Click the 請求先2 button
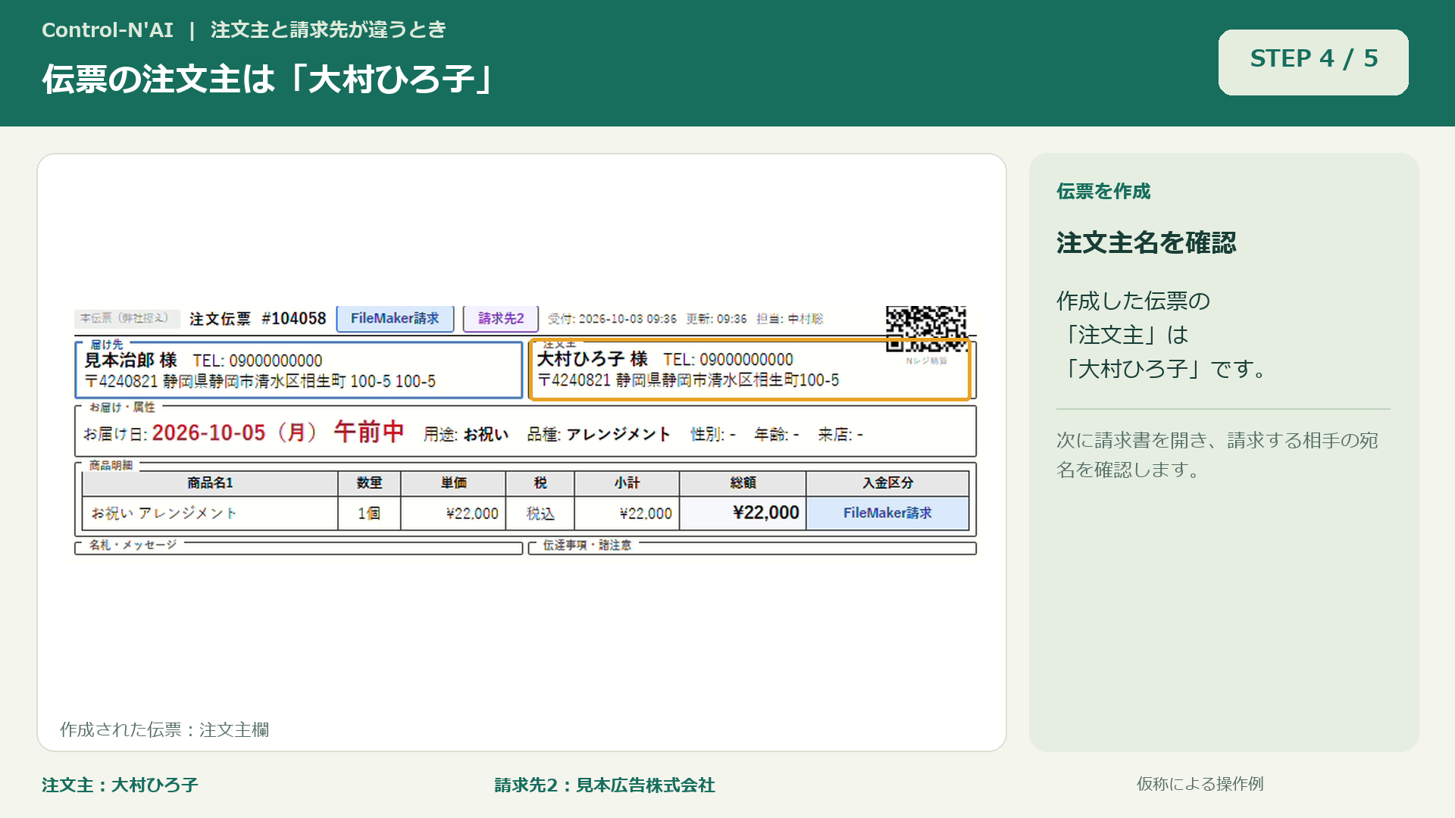This screenshot has height=818, width=1455. (x=501, y=319)
